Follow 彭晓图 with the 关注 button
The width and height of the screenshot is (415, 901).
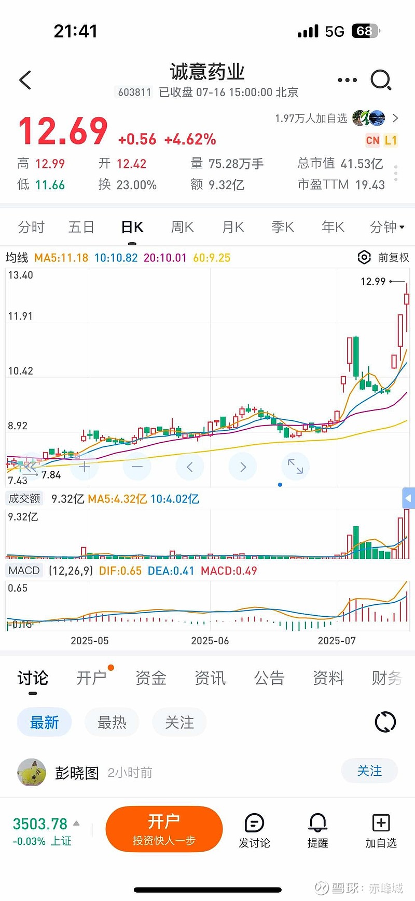(369, 771)
